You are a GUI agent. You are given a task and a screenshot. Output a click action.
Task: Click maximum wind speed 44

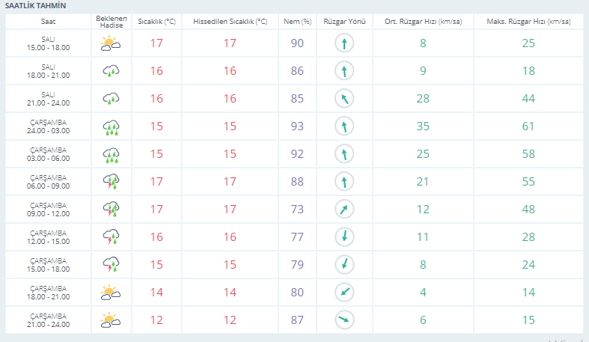[528, 99]
